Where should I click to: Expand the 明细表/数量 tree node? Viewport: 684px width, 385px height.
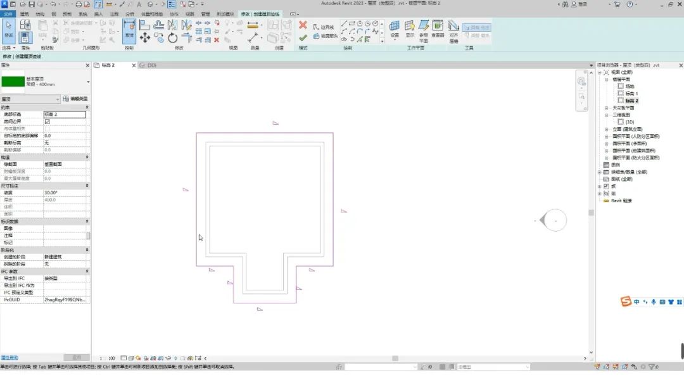click(x=599, y=172)
